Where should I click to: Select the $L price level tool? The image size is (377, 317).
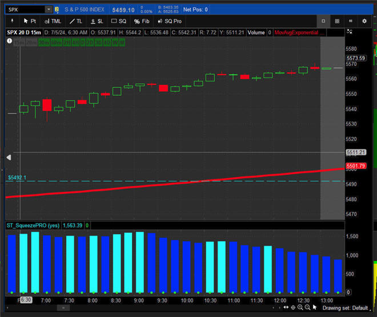(x=98, y=21)
